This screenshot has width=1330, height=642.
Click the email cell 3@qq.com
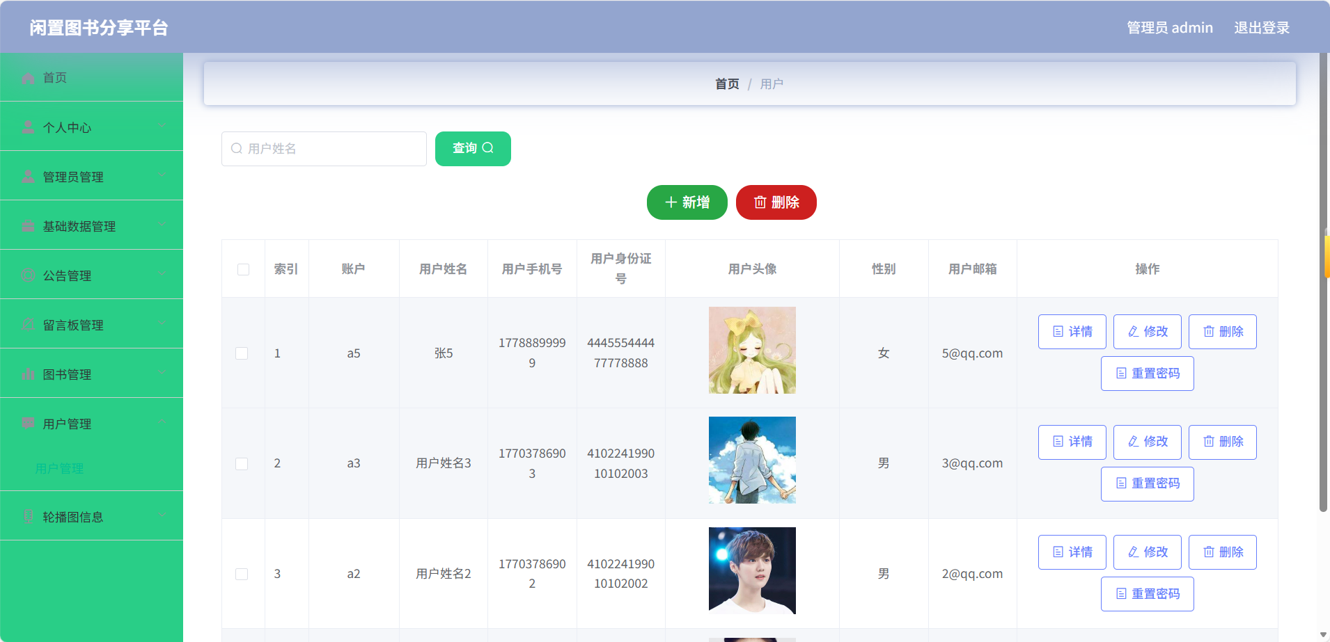click(x=973, y=464)
